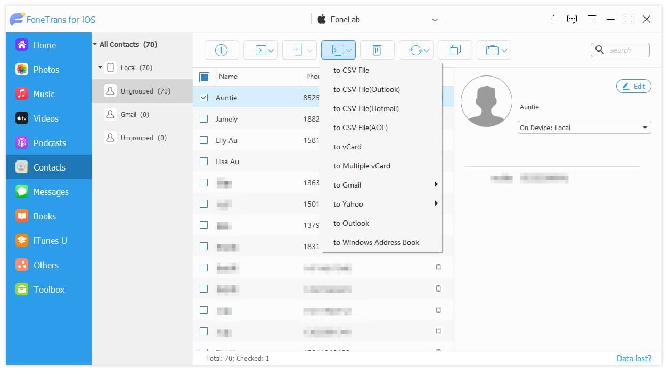Viewport: 670px width, 374px height.
Task: Open the On Device: Local dropdown
Action: (584, 127)
